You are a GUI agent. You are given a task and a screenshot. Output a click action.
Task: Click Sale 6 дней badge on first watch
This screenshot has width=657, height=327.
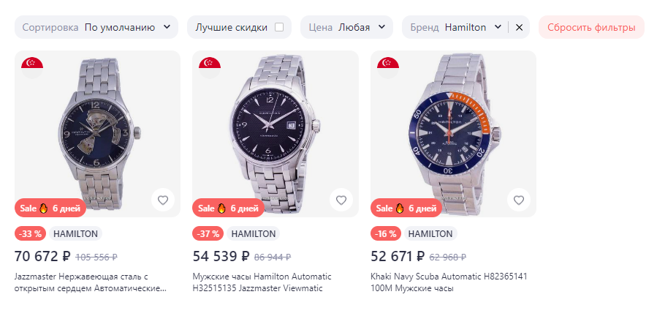click(x=50, y=208)
